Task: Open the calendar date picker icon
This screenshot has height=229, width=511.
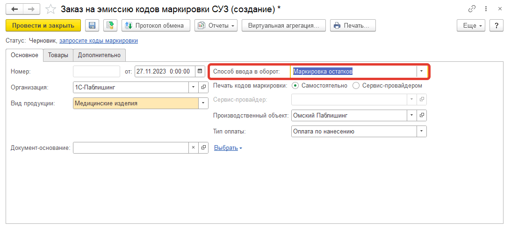Action: pos(201,72)
